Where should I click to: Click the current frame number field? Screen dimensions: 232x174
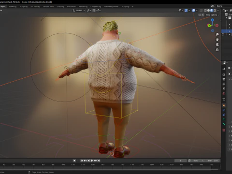180,160
